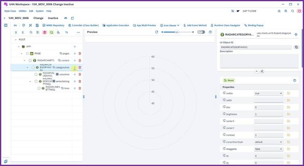Click the help icon beside Reset

click(294, 81)
